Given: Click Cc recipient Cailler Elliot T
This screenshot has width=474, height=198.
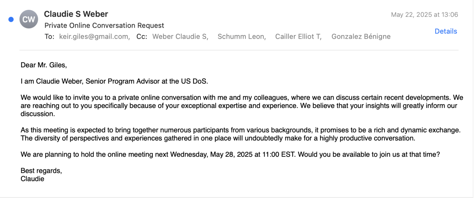Looking at the screenshot, I should pyautogui.click(x=299, y=37).
